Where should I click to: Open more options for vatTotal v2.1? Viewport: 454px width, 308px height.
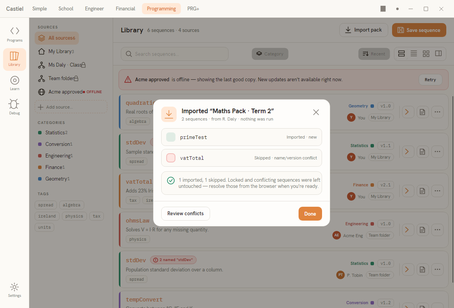pos(437,191)
